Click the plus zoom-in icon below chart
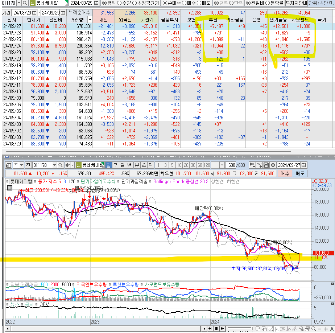335x333 pixels. tap(326, 329)
